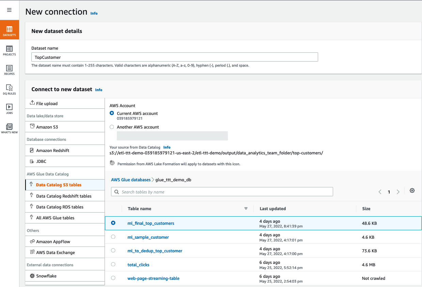Open the ml_to_dedup_top_customer table link
This screenshot has height=287, width=422.
155,251
